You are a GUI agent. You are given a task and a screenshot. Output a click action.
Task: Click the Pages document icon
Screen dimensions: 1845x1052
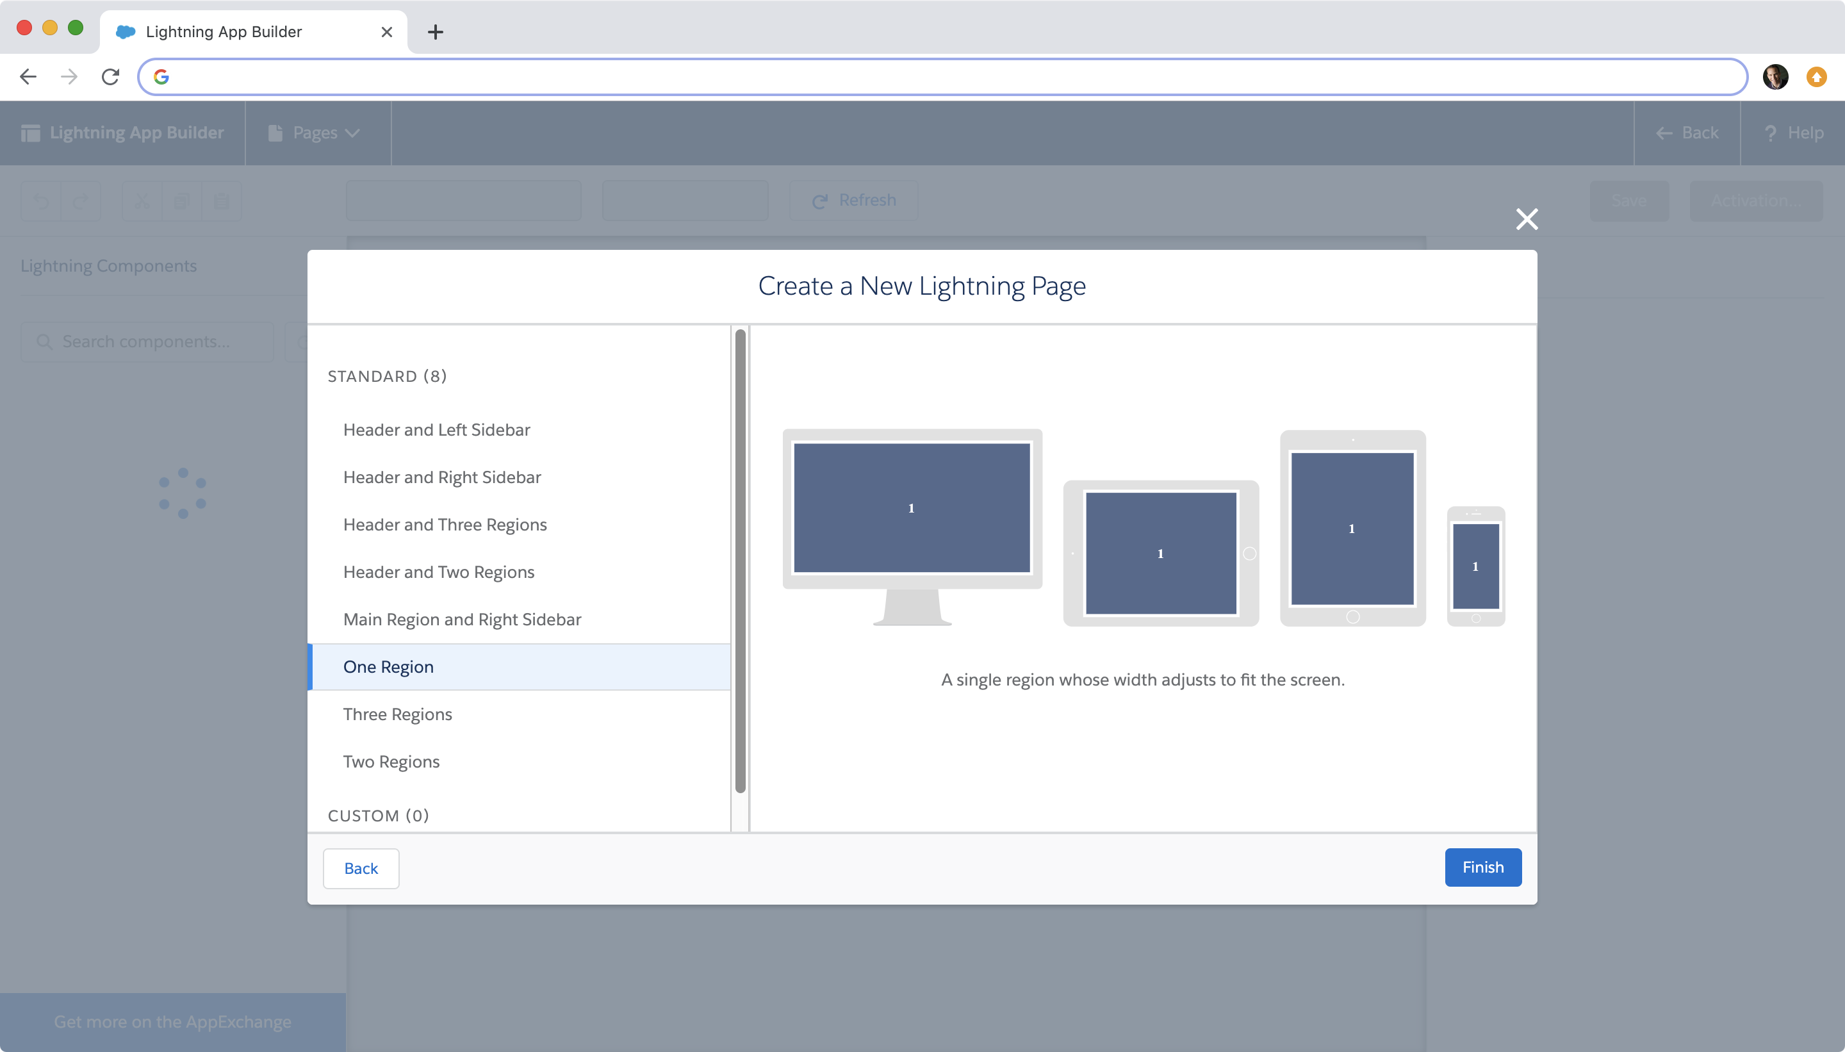(275, 133)
